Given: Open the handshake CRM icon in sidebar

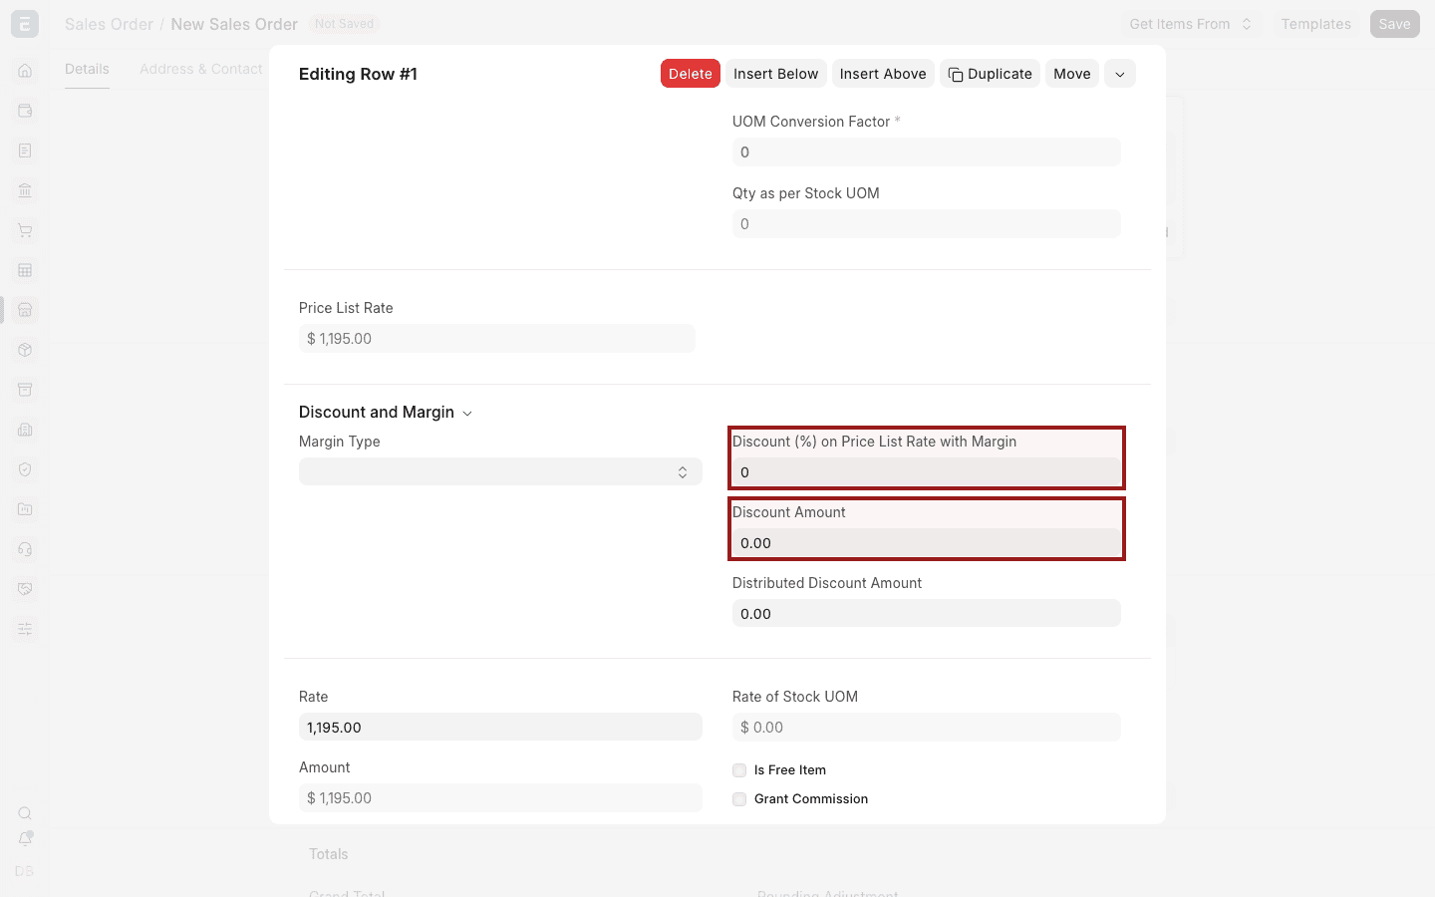Looking at the screenshot, I should [x=25, y=589].
